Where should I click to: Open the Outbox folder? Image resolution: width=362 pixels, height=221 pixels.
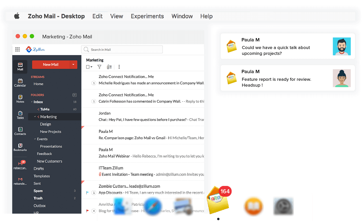40,206
